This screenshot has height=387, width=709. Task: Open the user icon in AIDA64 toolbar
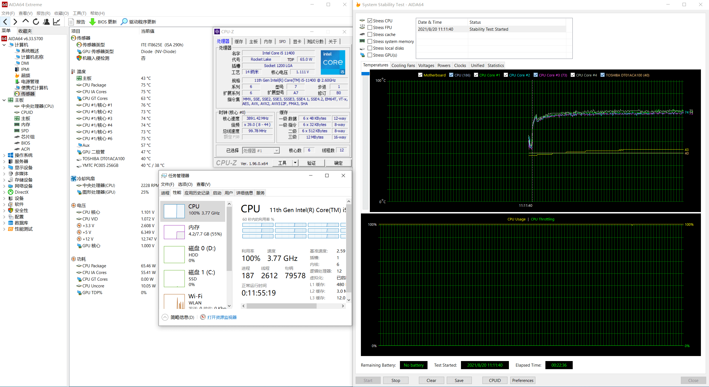(x=46, y=22)
